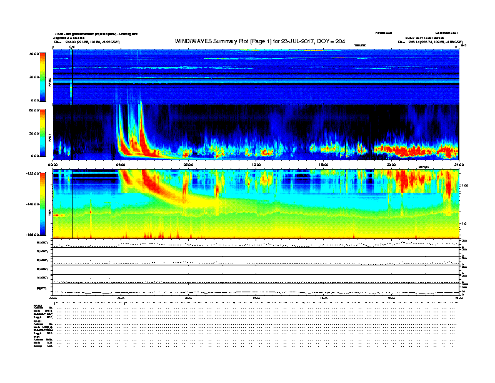Click the black calibration line in RAD2 spectrogram
The width and height of the screenshot is (495, 383).
coord(72,77)
